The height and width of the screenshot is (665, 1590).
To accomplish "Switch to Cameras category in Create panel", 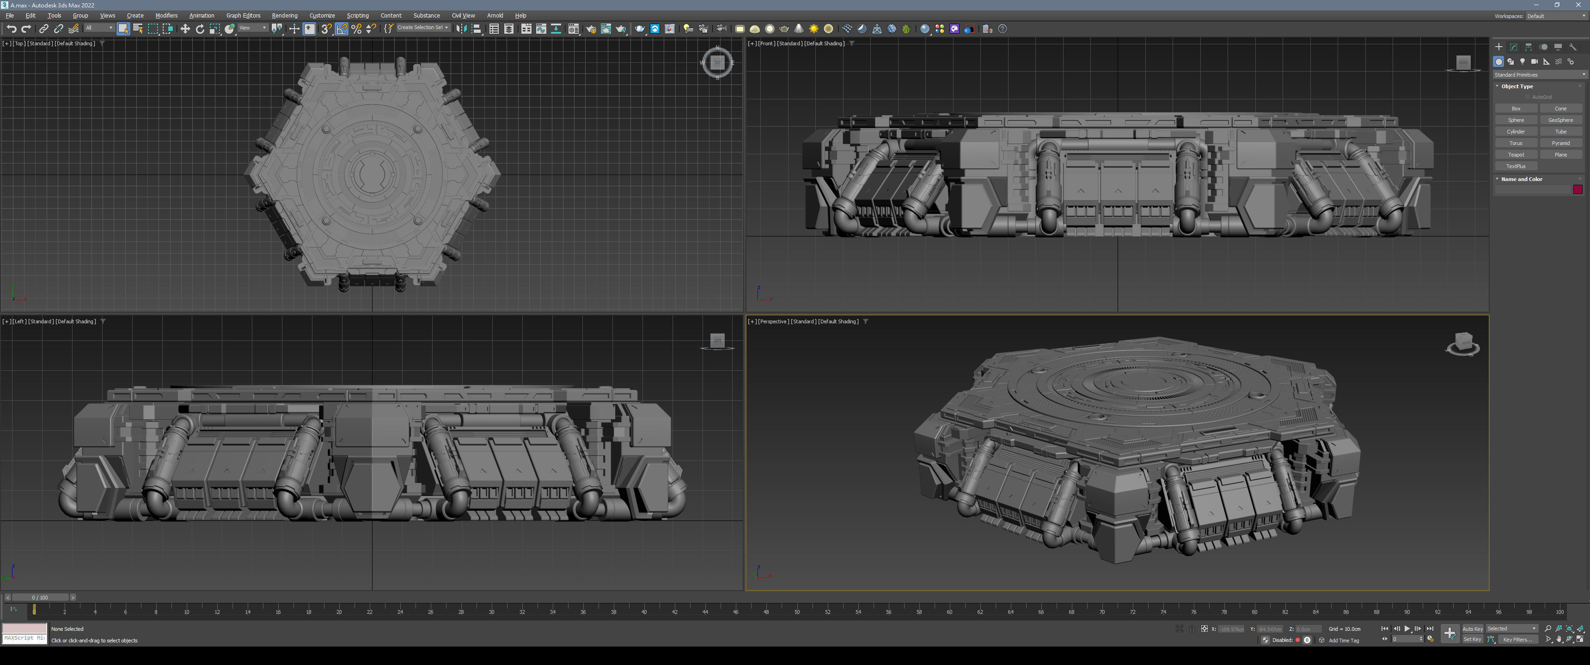I will point(1534,62).
